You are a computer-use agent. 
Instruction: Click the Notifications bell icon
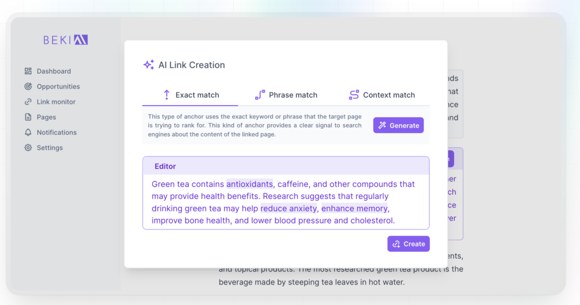tap(28, 132)
